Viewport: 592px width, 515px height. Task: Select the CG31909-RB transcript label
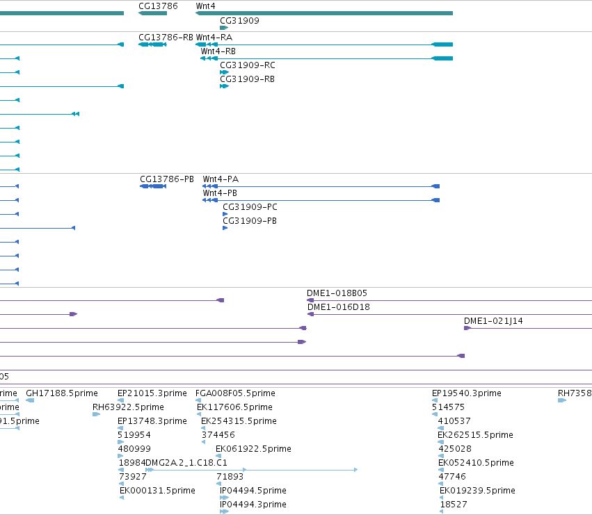(x=247, y=79)
